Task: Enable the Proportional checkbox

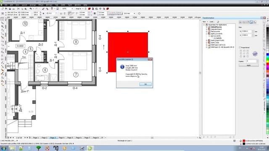Action: [x=240, y=47]
